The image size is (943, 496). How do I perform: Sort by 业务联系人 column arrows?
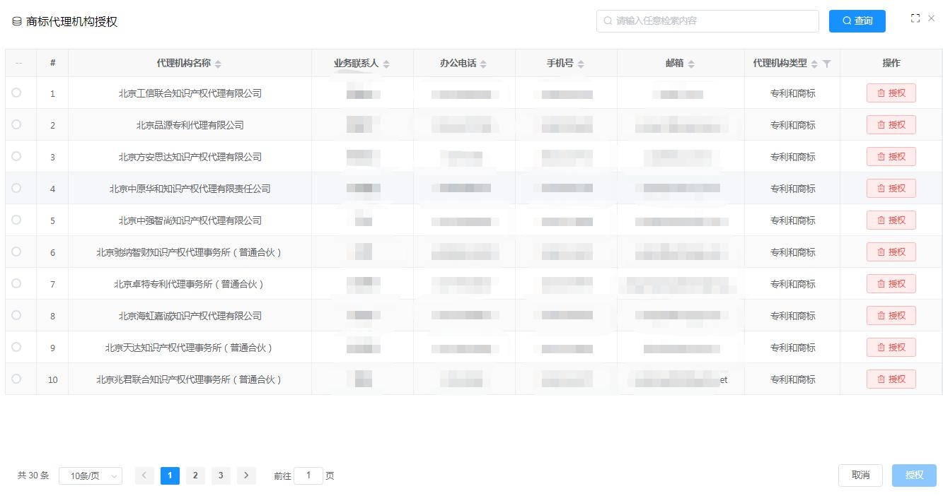click(x=386, y=64)
